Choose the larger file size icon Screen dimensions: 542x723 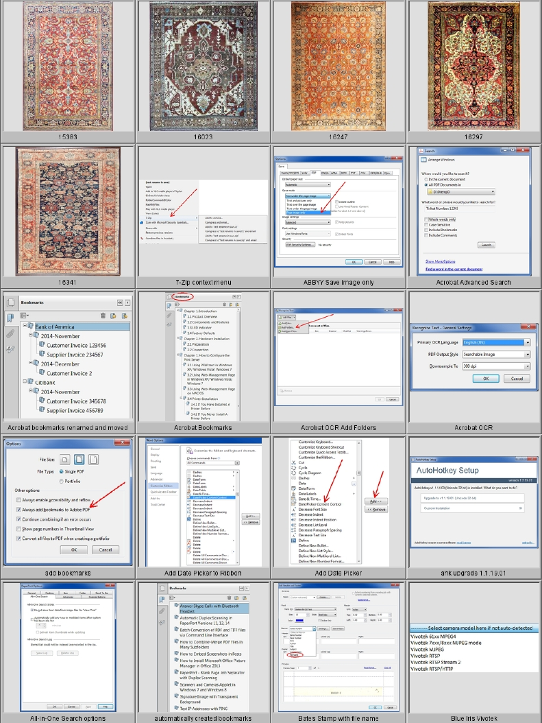point(93,460)
